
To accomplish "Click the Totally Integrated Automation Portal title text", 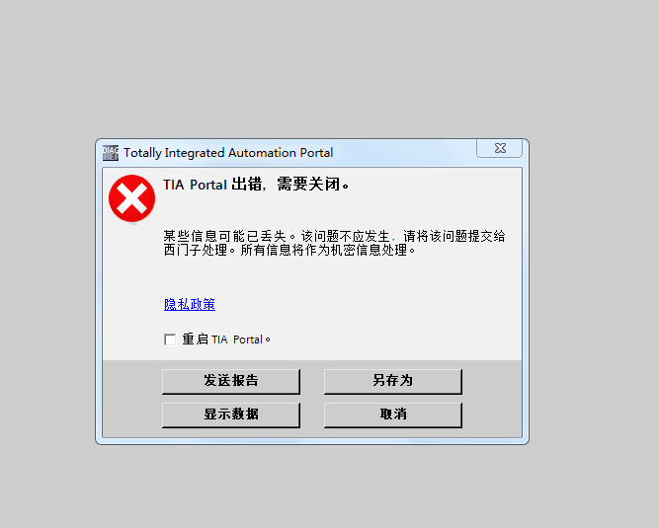I will 228,153.
